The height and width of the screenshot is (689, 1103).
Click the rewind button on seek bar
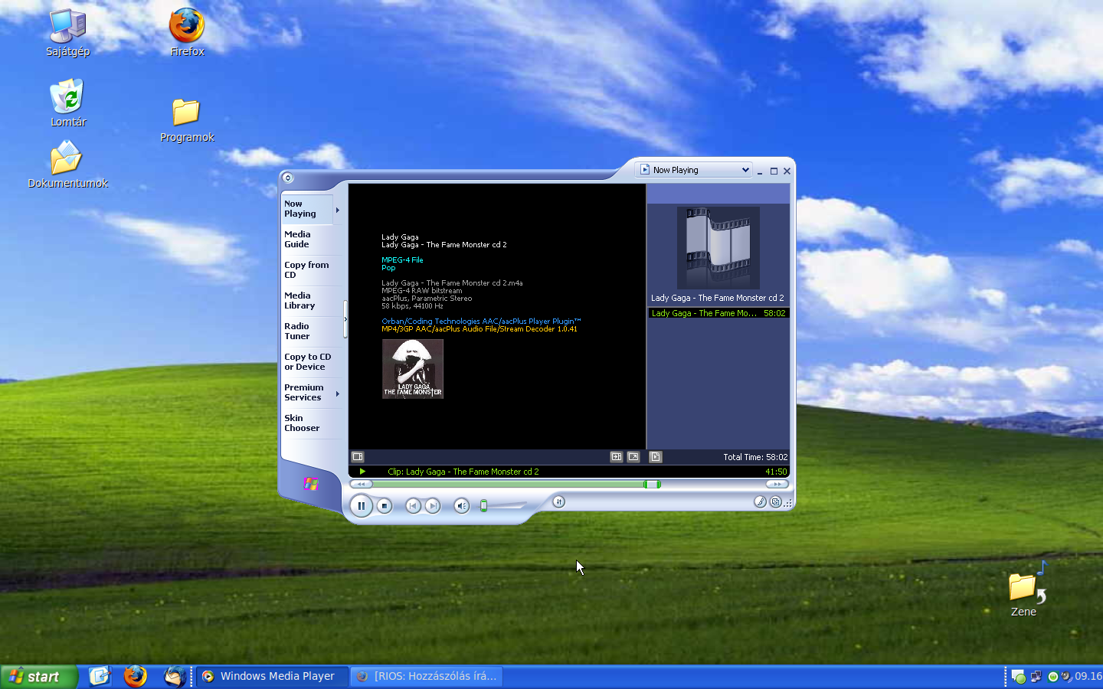pos(361,484)
